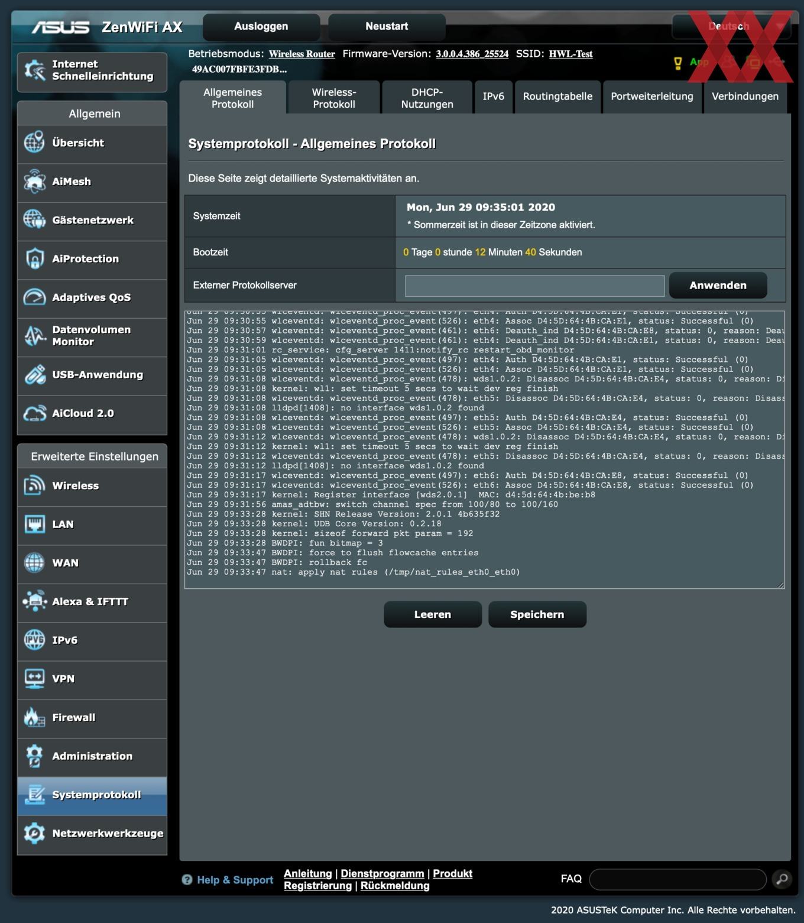
Task: Open Alexa & IFTTT icon
Action: (x=34, y=601)
